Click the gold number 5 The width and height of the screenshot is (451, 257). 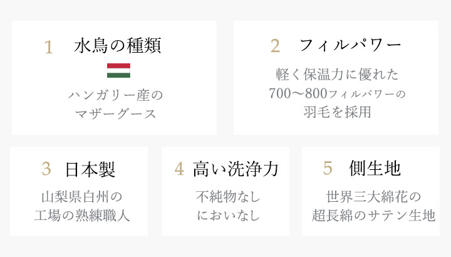tap(328, 168)
